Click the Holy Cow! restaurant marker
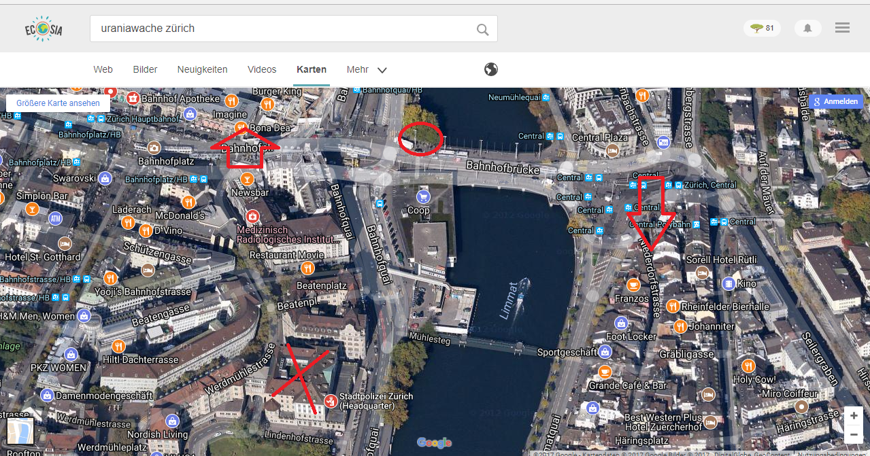 tap(749, 366)
